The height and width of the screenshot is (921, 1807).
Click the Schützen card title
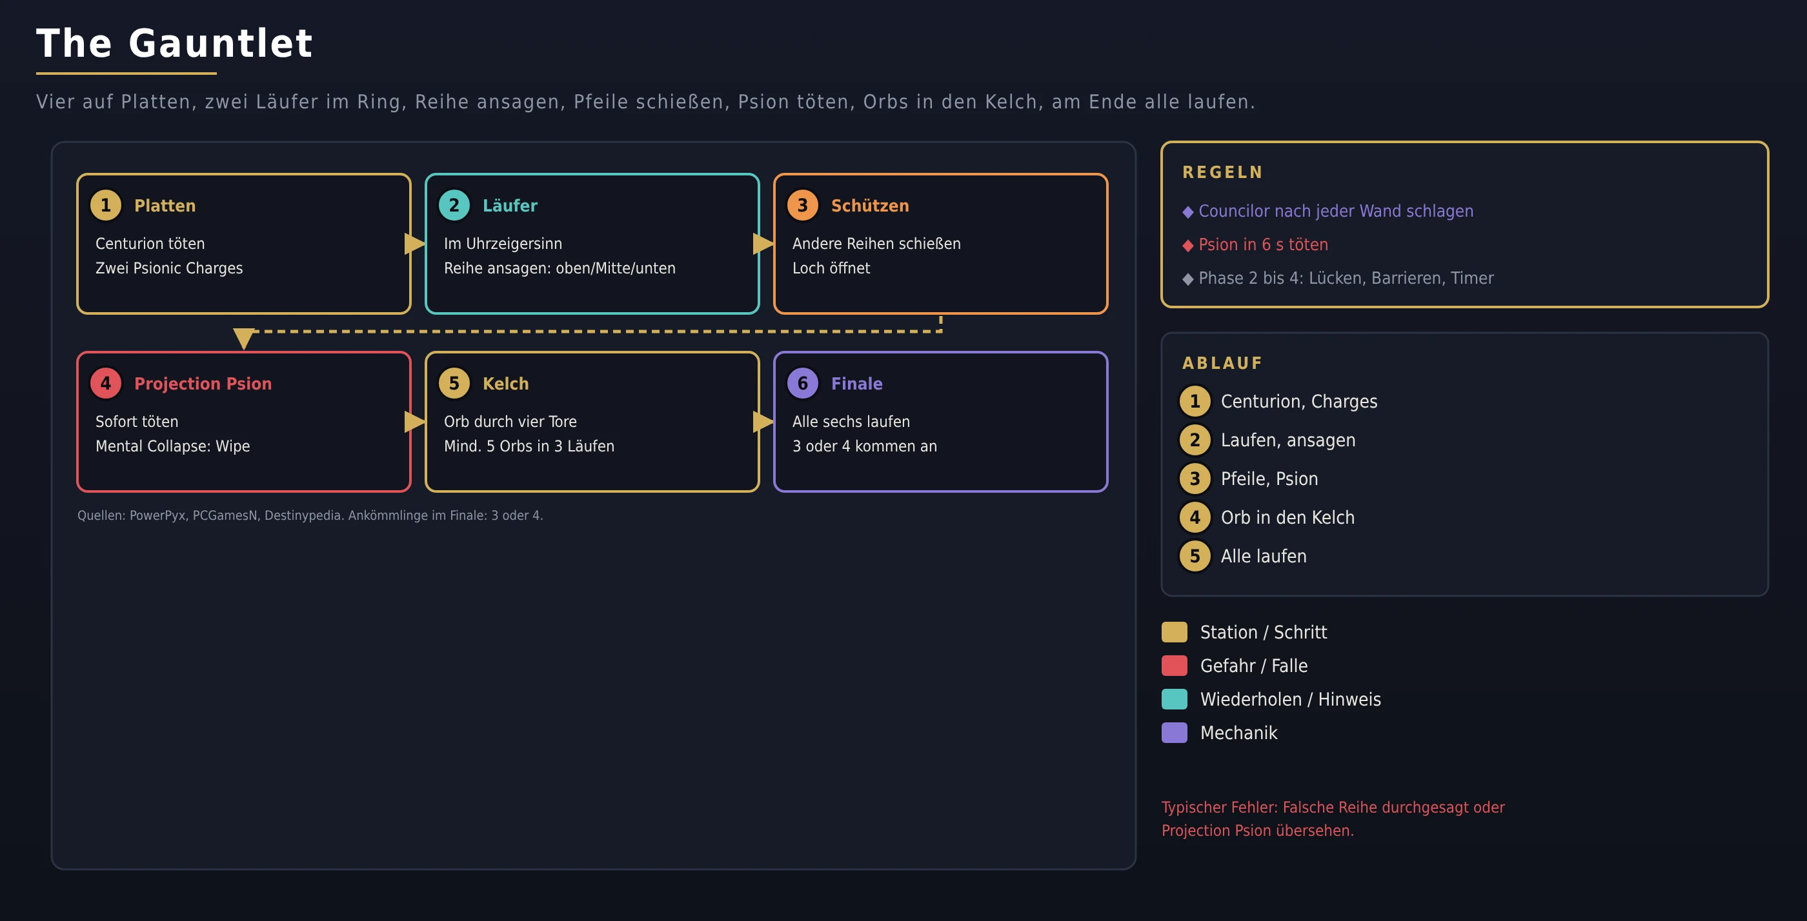coord(870,205)
